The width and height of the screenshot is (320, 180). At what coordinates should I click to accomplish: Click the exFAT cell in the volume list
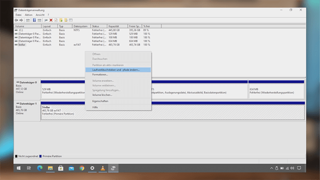point(77,44)
